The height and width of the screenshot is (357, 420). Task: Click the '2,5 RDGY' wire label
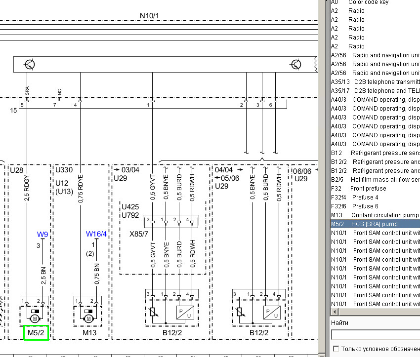point(27,188)
